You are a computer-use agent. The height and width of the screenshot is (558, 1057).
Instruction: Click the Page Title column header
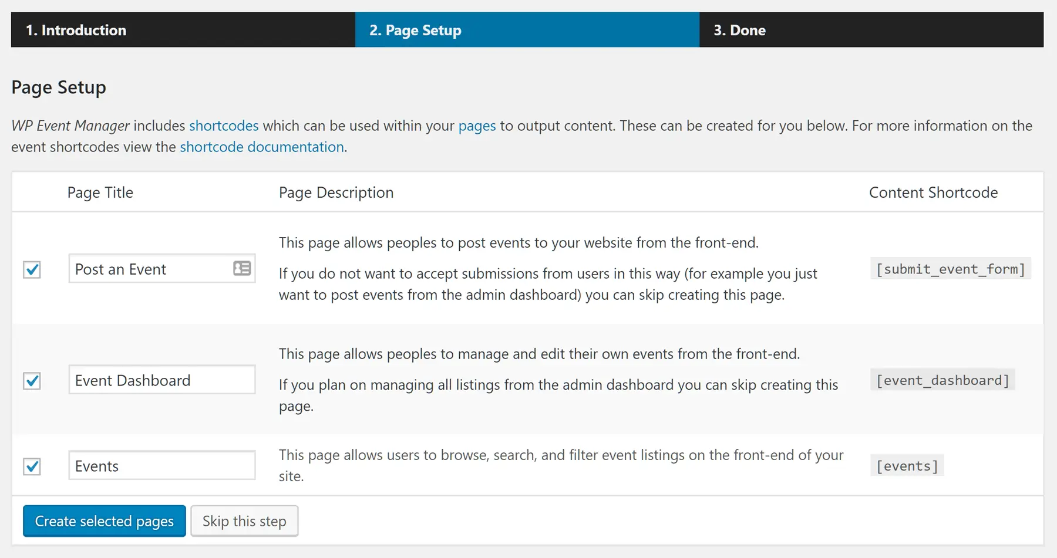point(100,192)
